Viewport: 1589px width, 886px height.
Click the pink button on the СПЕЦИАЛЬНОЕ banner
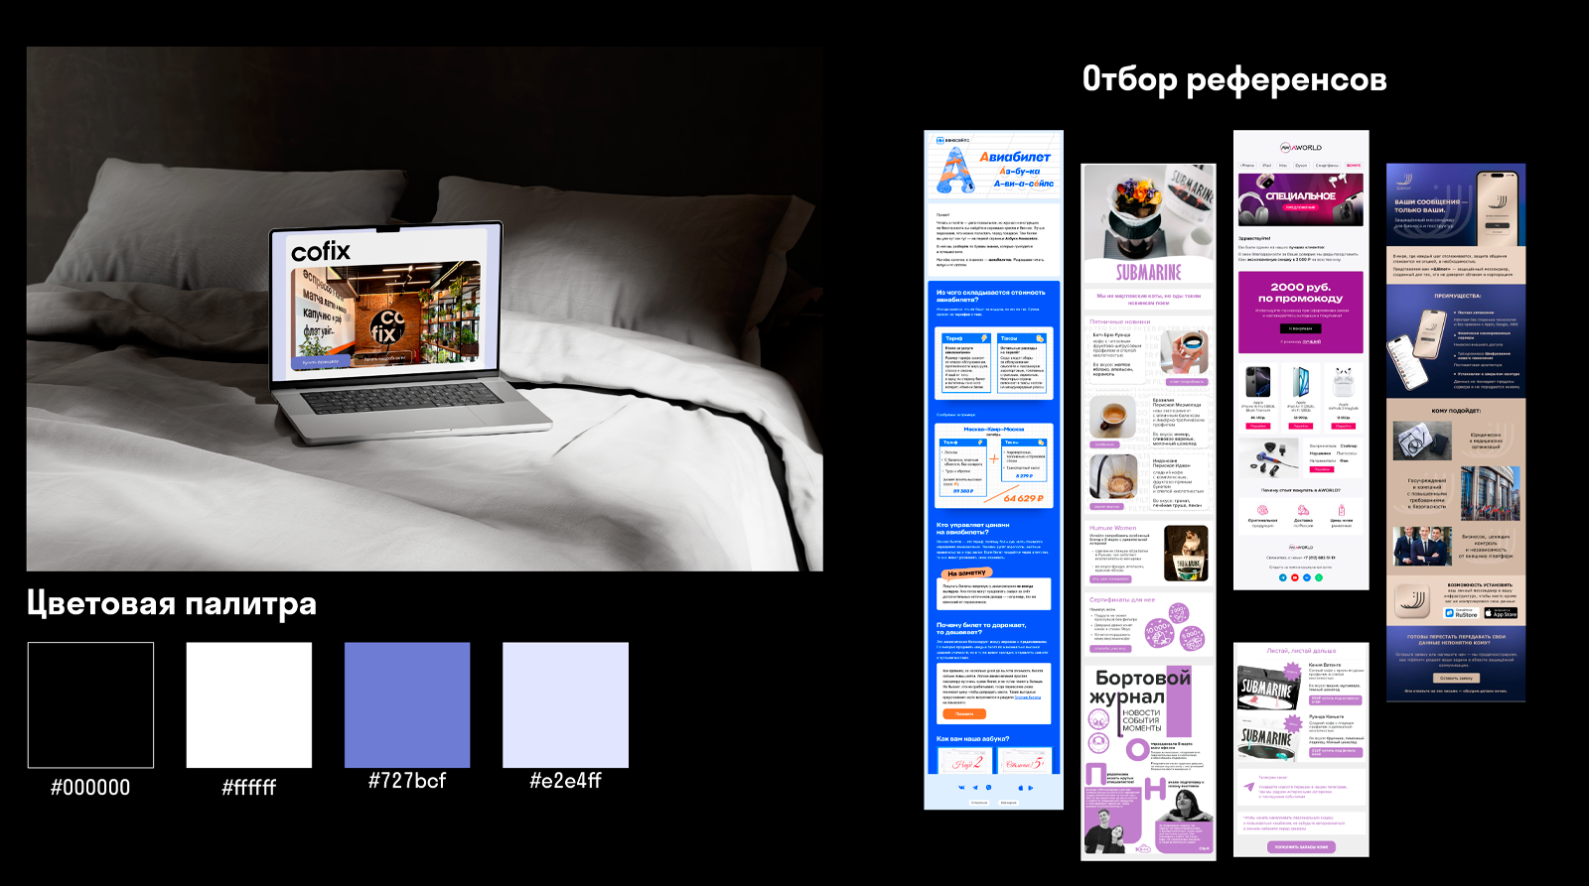coord(1300,207)
